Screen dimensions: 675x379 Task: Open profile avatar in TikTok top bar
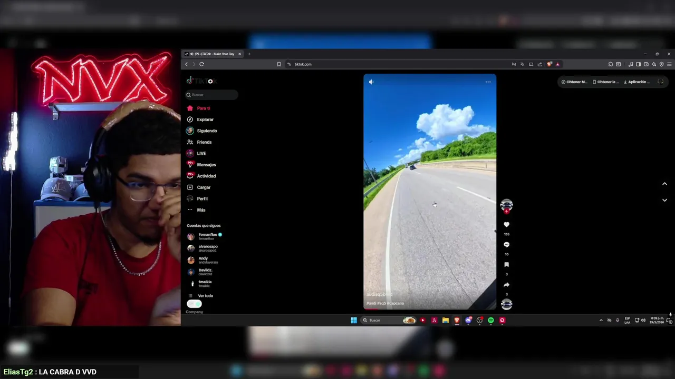tap(660, 82)
